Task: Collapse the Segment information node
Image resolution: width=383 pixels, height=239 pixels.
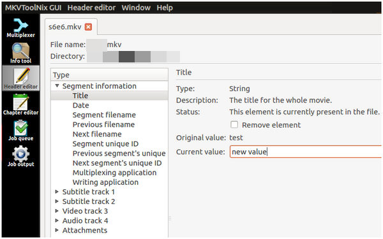Action: (x=57, y=86)
